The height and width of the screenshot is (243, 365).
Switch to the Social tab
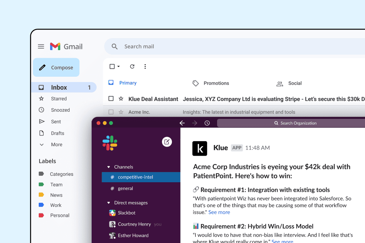point(289,83)
